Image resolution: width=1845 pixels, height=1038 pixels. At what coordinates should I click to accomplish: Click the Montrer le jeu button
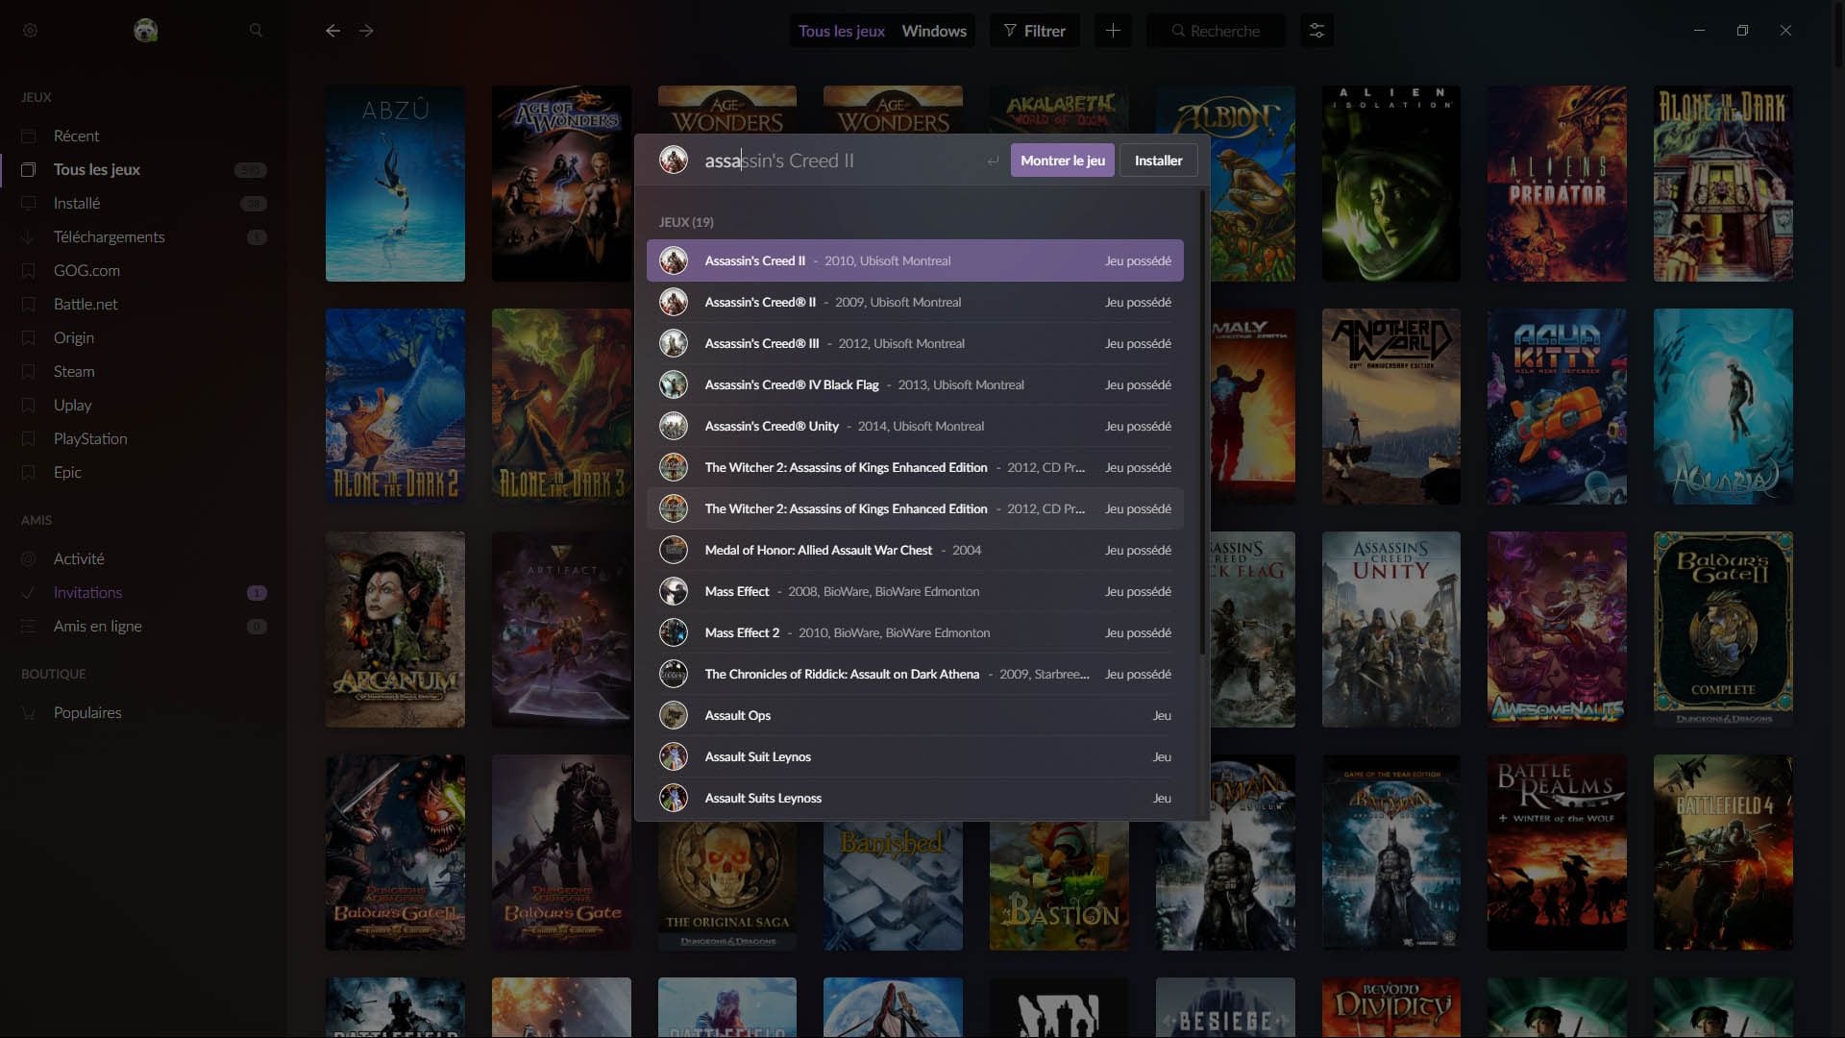pyautogui.click(x=1062, y=161)
